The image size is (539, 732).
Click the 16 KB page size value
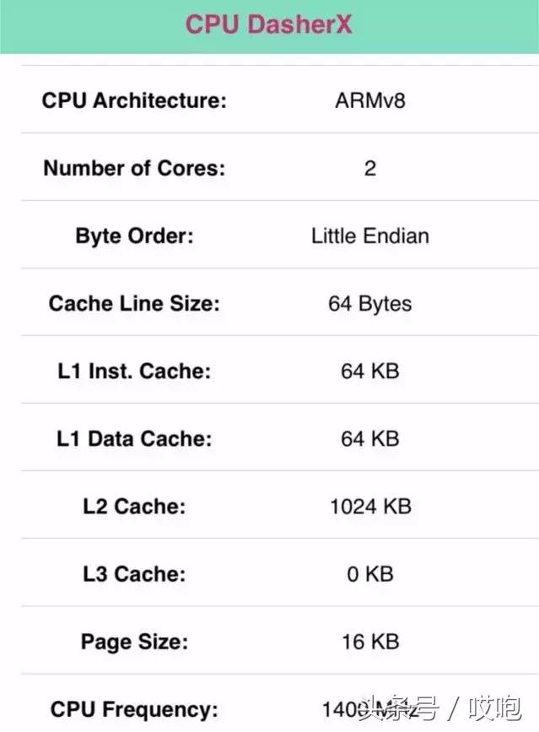click(370, 641)
